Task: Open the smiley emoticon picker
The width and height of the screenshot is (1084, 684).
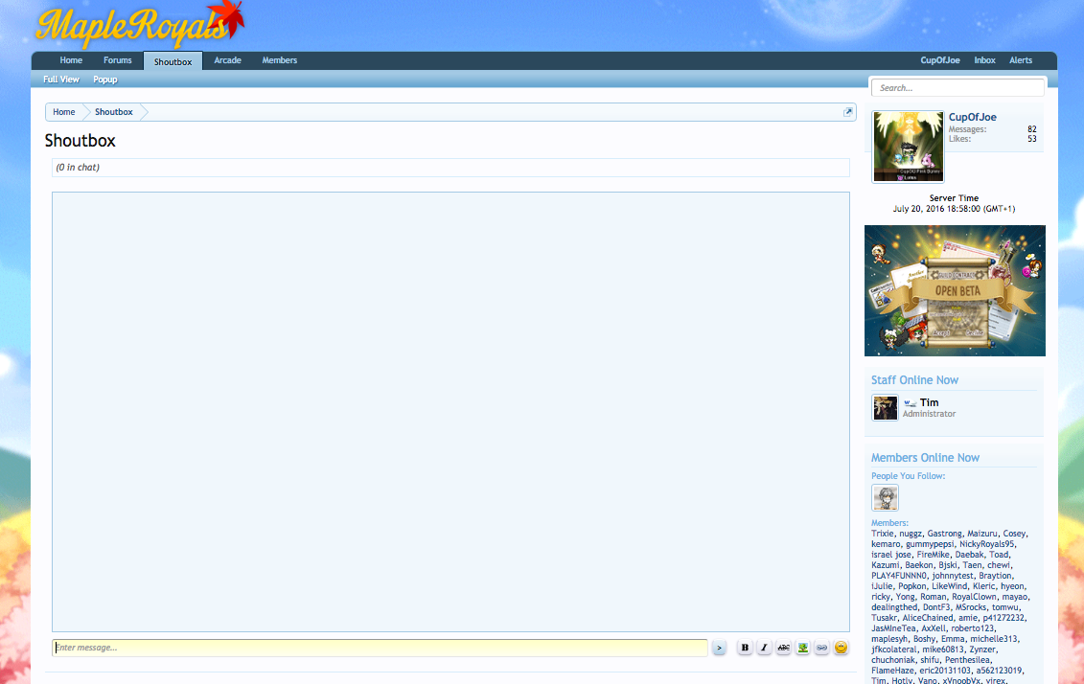Action: pos(842,648)
